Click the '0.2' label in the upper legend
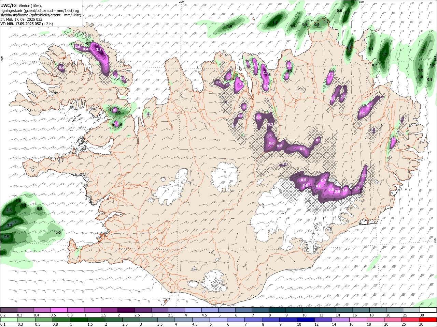This screenshot has height=327, width=437. (3, 315)
